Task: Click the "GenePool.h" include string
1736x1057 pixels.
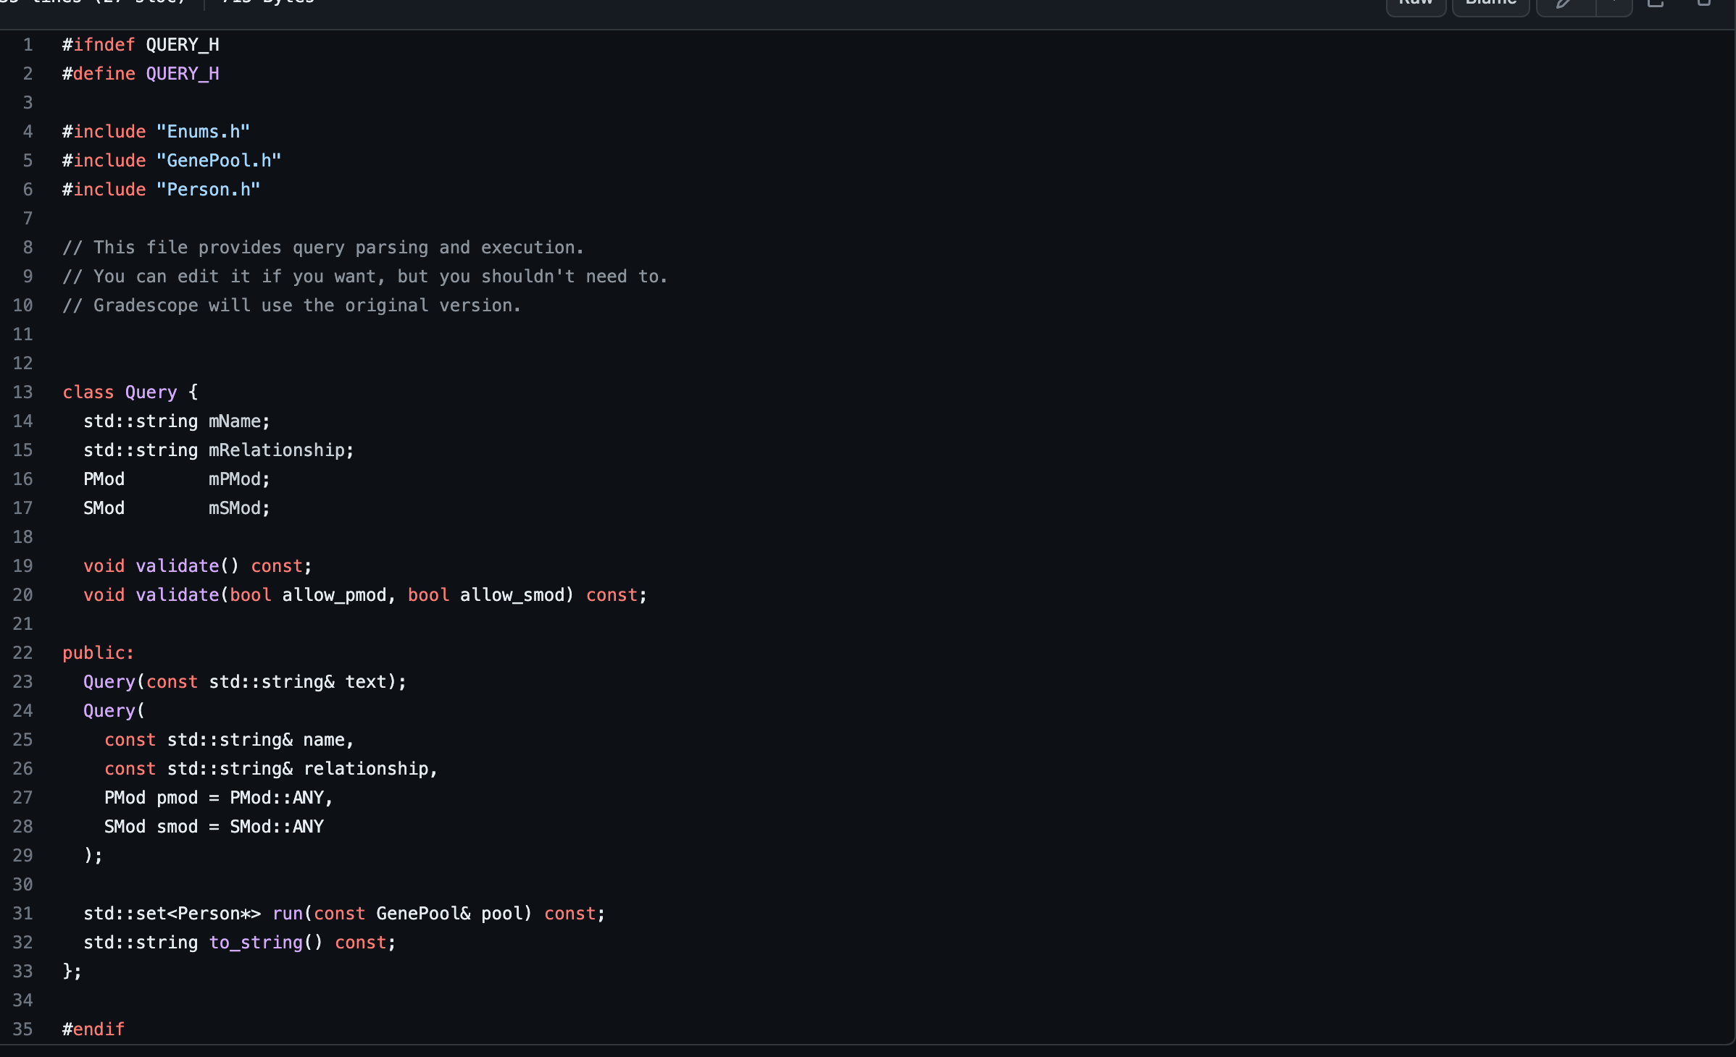Action: click(218, 161)
